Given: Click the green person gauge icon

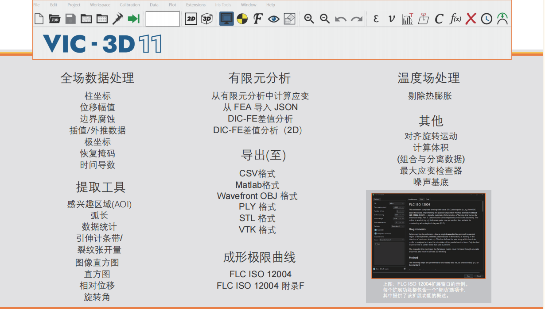Looking at the screenshot, I should click(x=502, y=19).
